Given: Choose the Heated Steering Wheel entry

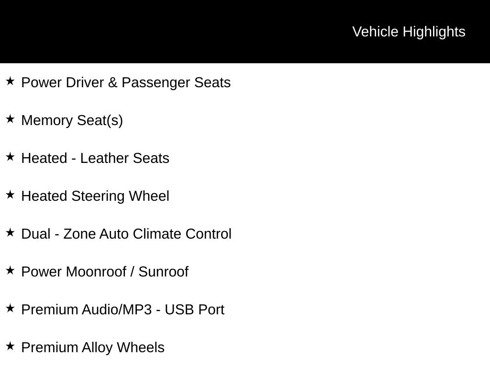Looking at the screenshot, I should pos(95,196).
